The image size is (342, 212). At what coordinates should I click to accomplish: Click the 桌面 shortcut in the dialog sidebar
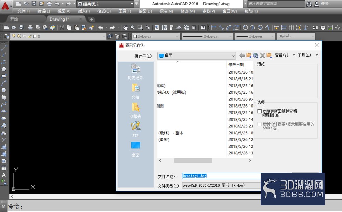135,149
